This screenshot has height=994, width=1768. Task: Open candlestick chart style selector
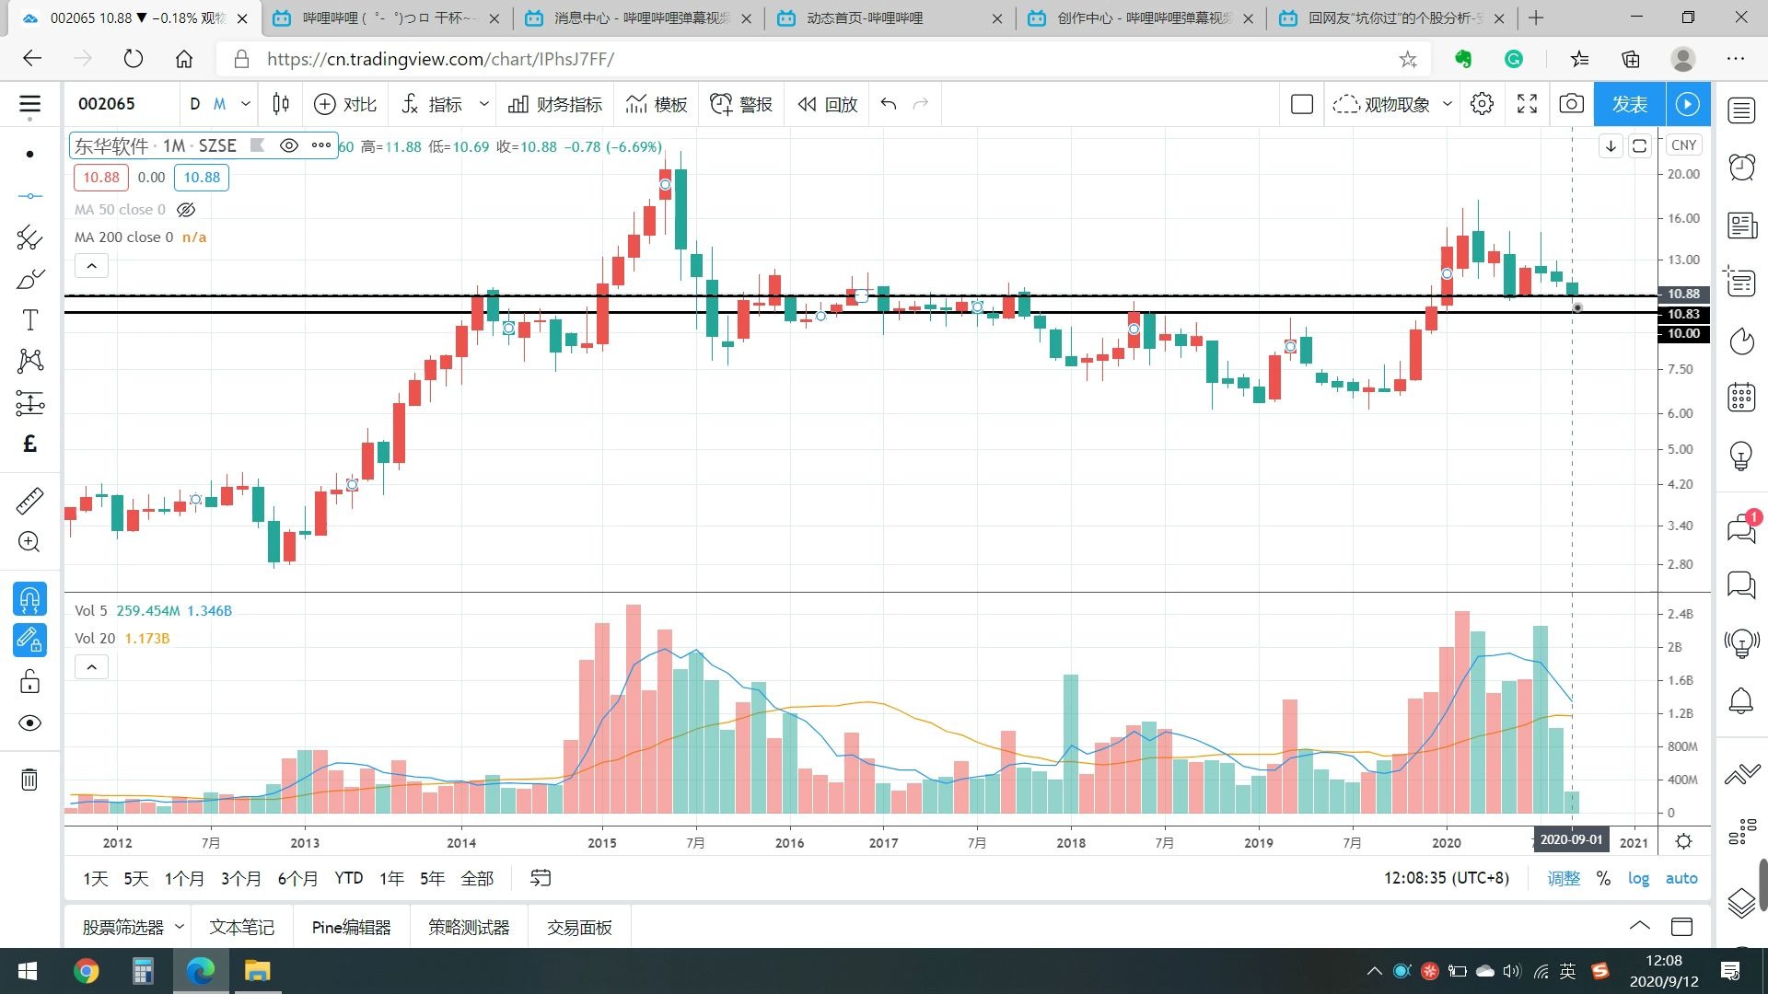[x=281, y=104]
